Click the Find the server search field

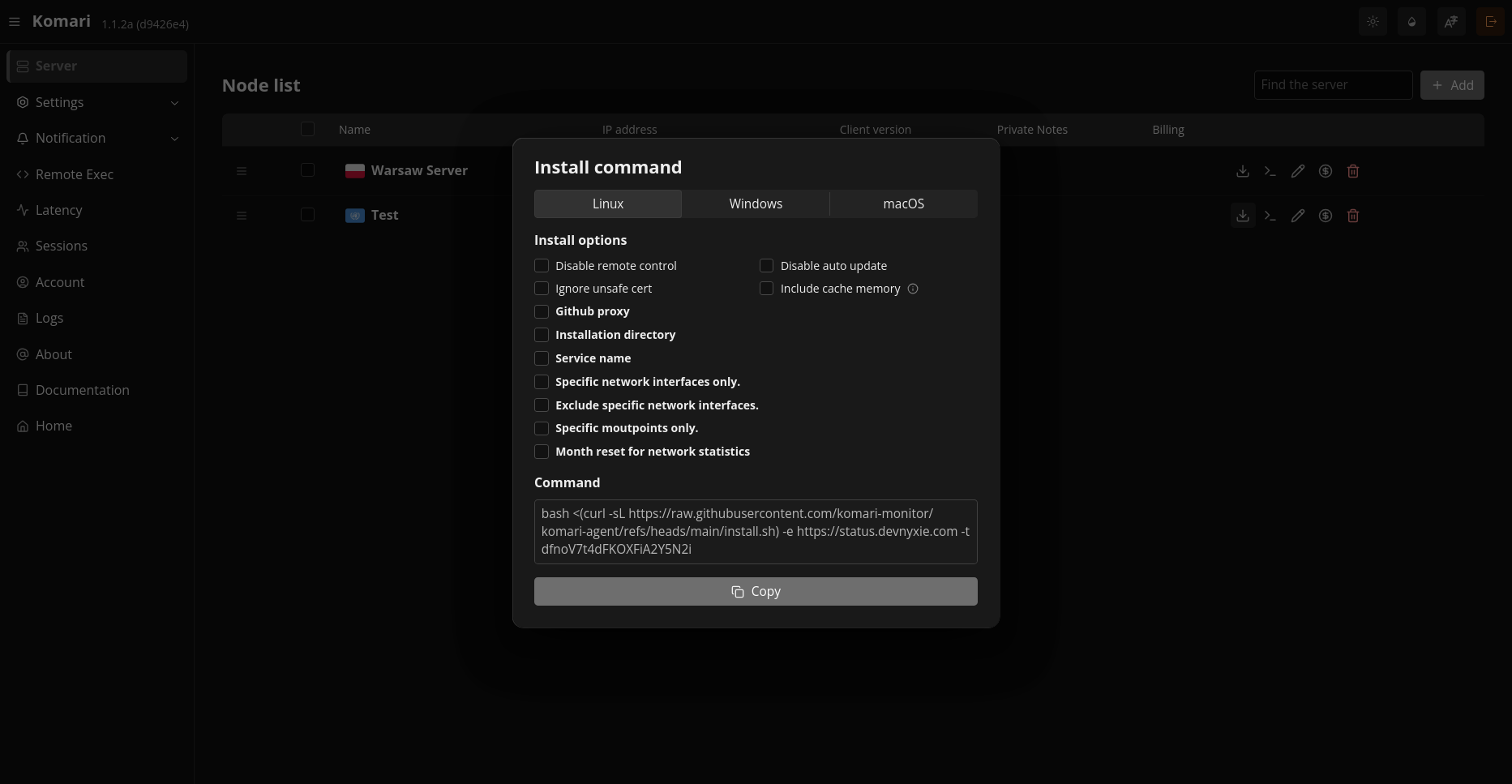coord(1332,85)
